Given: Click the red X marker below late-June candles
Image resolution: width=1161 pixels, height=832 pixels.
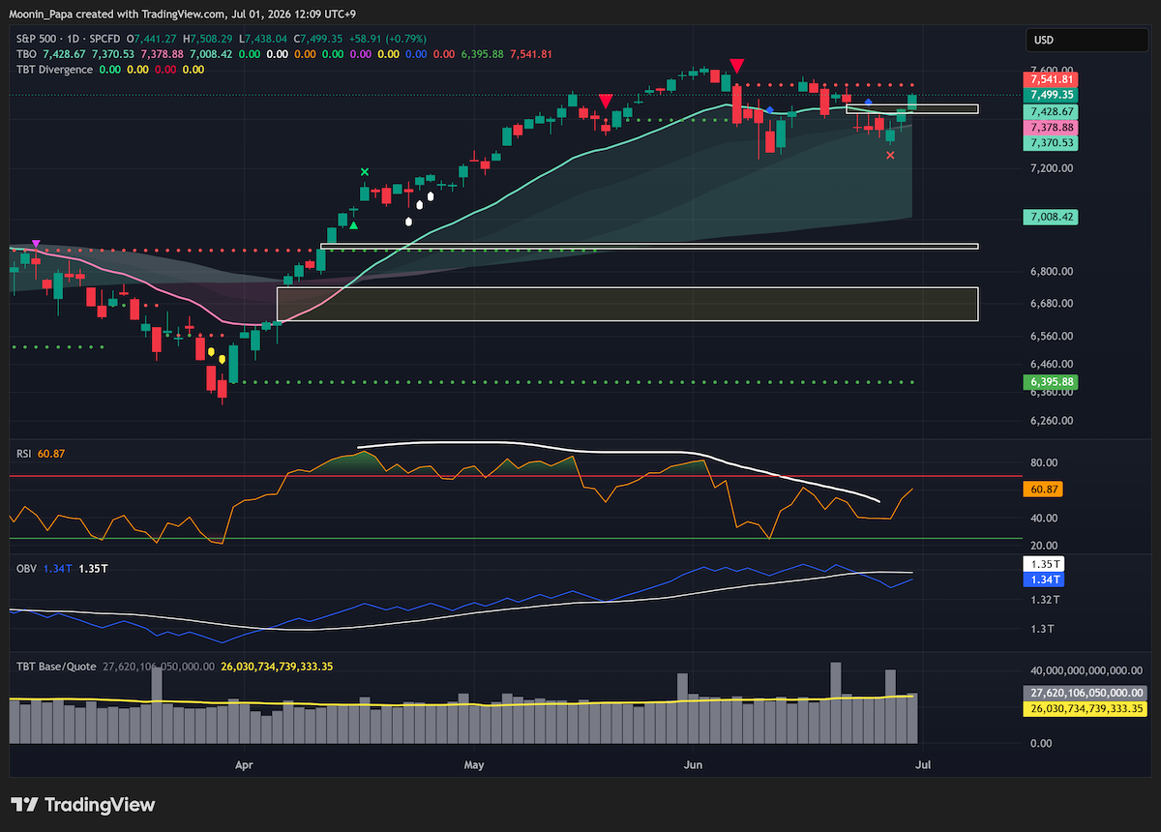Looking at the screenshot, I should (890, 155).
